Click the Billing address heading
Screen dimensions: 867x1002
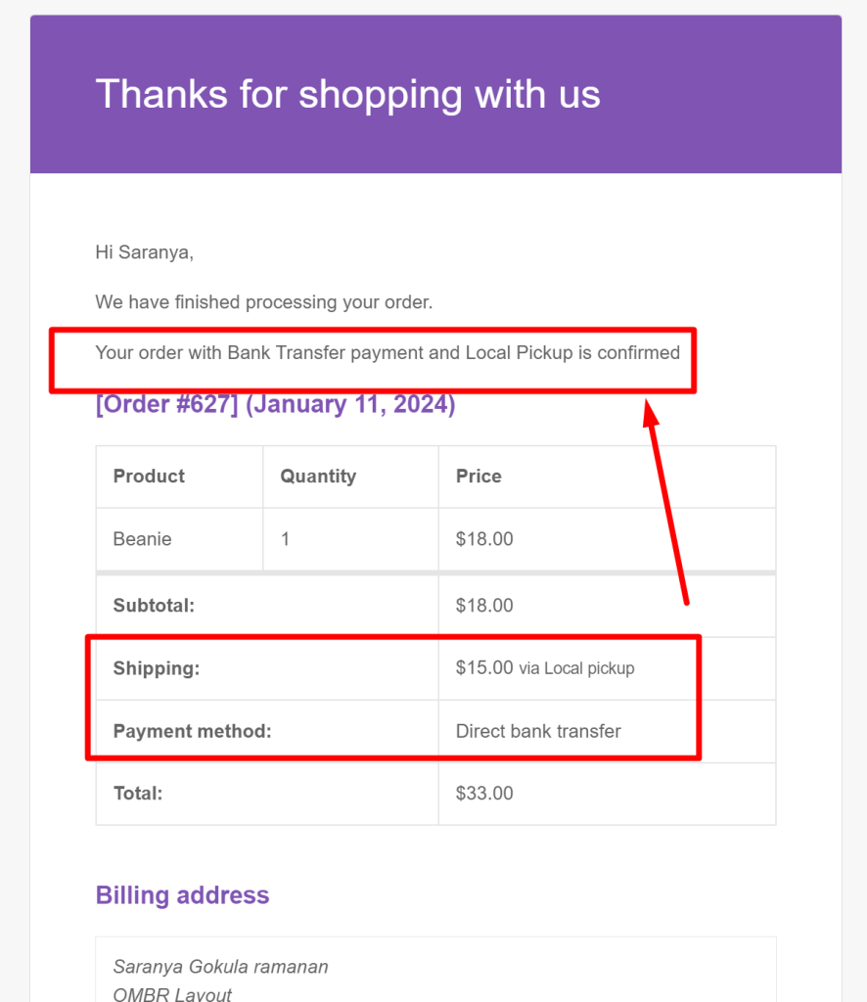[x=183, y=895]
